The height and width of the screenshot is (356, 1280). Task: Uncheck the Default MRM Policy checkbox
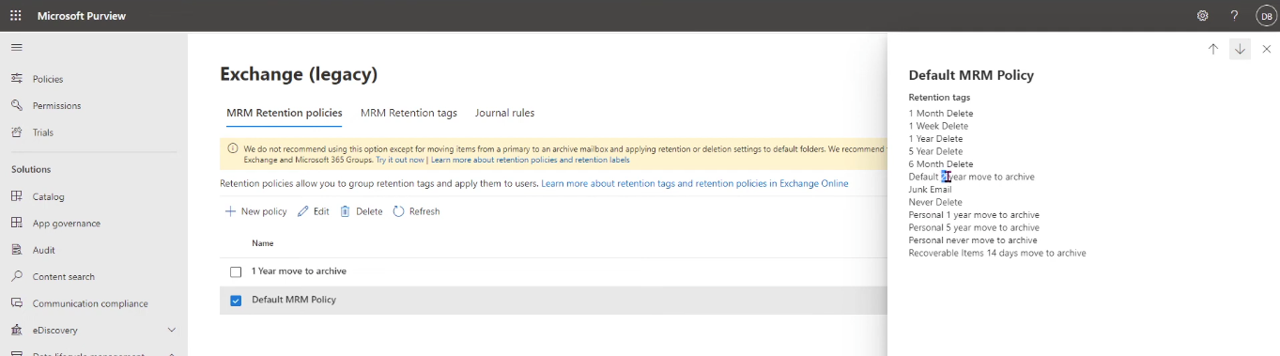coord(236,301)
